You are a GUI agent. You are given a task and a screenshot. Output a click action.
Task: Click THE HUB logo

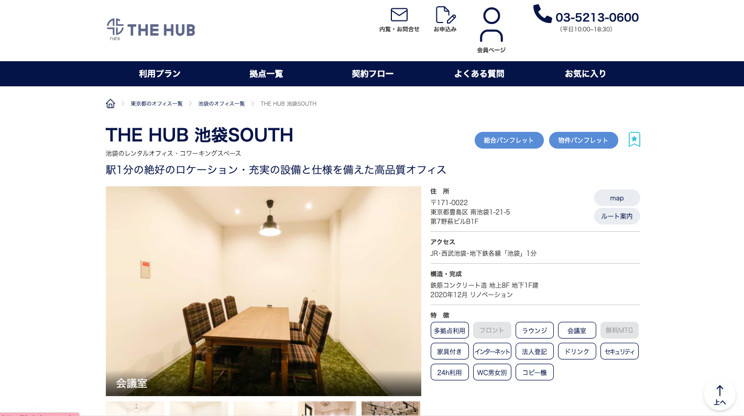point(151,29)
